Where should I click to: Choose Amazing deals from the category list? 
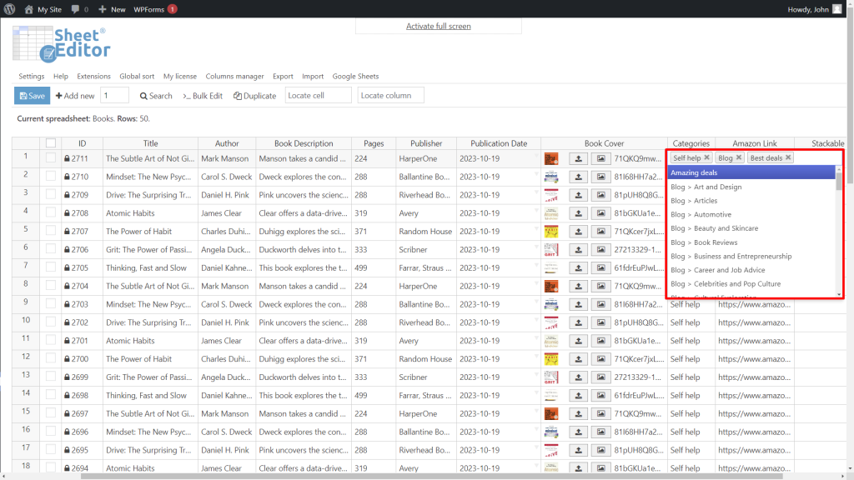pyautogui.click(x=751, y=172)
